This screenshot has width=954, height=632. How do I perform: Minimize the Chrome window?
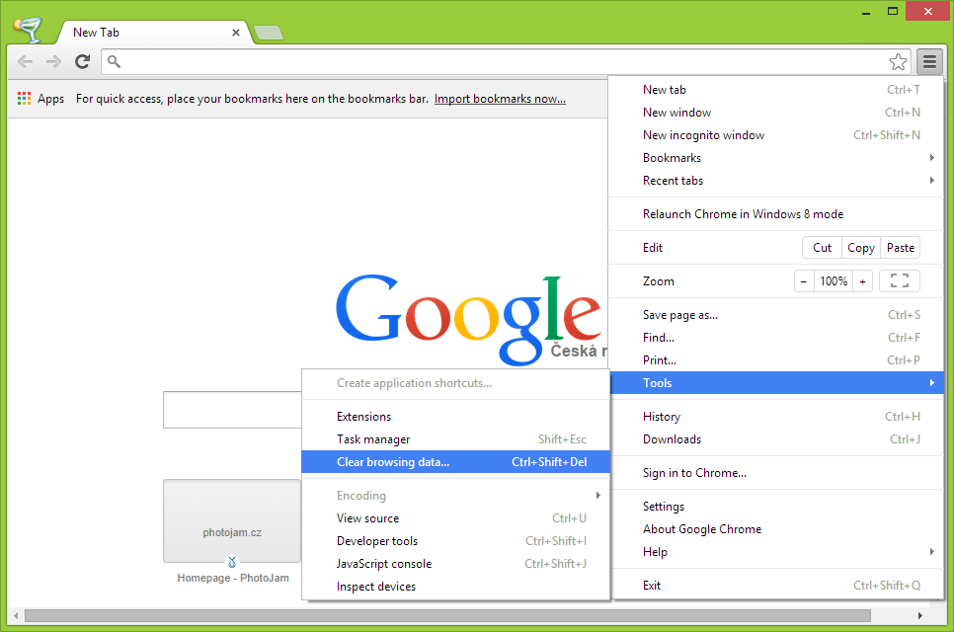866,12
